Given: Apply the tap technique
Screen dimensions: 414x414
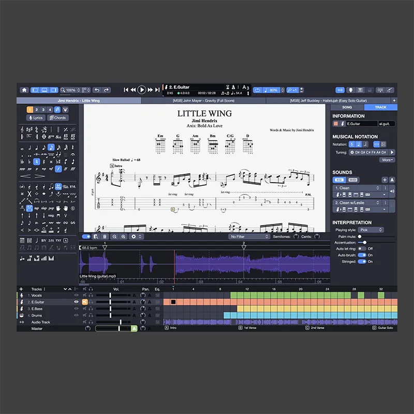Looking at the screenshot, I should click(37, 209).
